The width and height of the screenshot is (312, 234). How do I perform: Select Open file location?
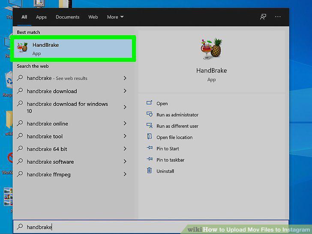point(174,137)
